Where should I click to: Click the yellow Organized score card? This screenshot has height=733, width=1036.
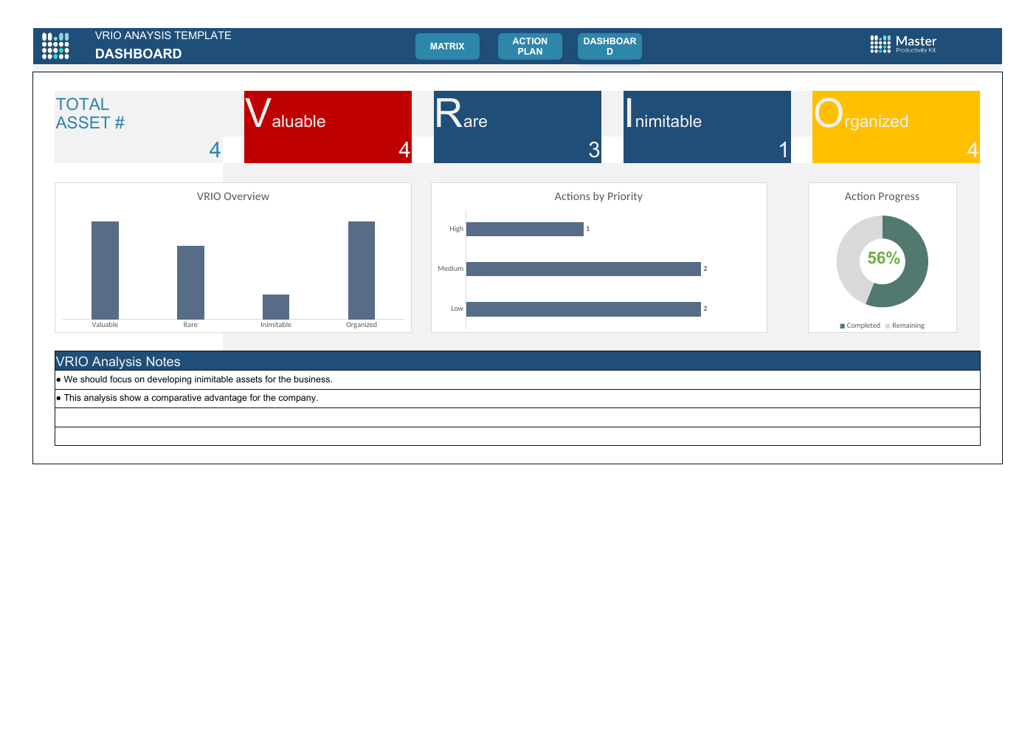pos(896,127)
